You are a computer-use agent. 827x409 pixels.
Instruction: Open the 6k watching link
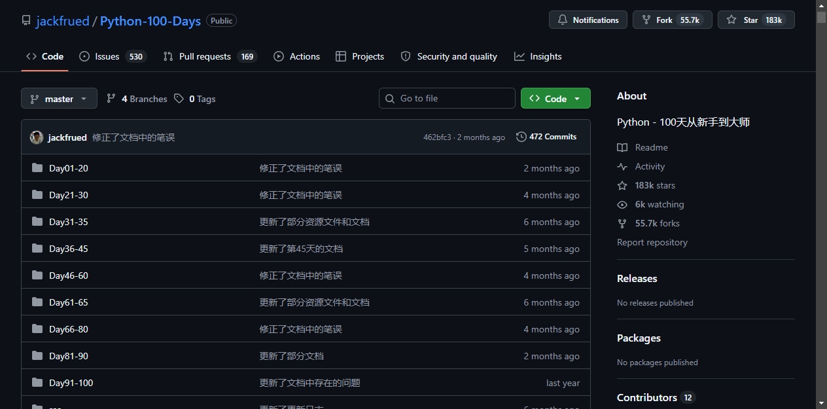tap(660, 204)
